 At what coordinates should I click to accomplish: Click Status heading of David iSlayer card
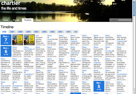pyautogui.click(x=84, y=36)
